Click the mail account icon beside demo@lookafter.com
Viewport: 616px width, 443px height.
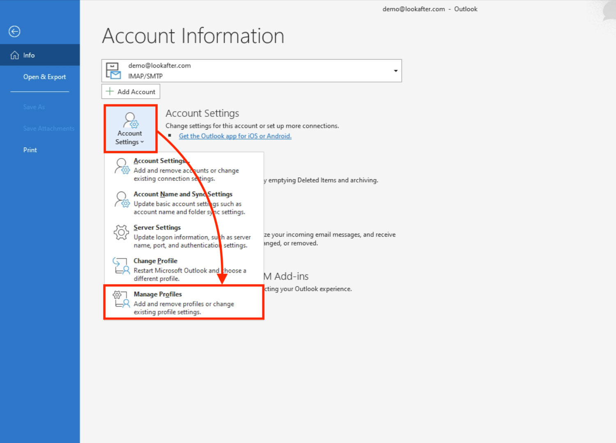point(113,71)
